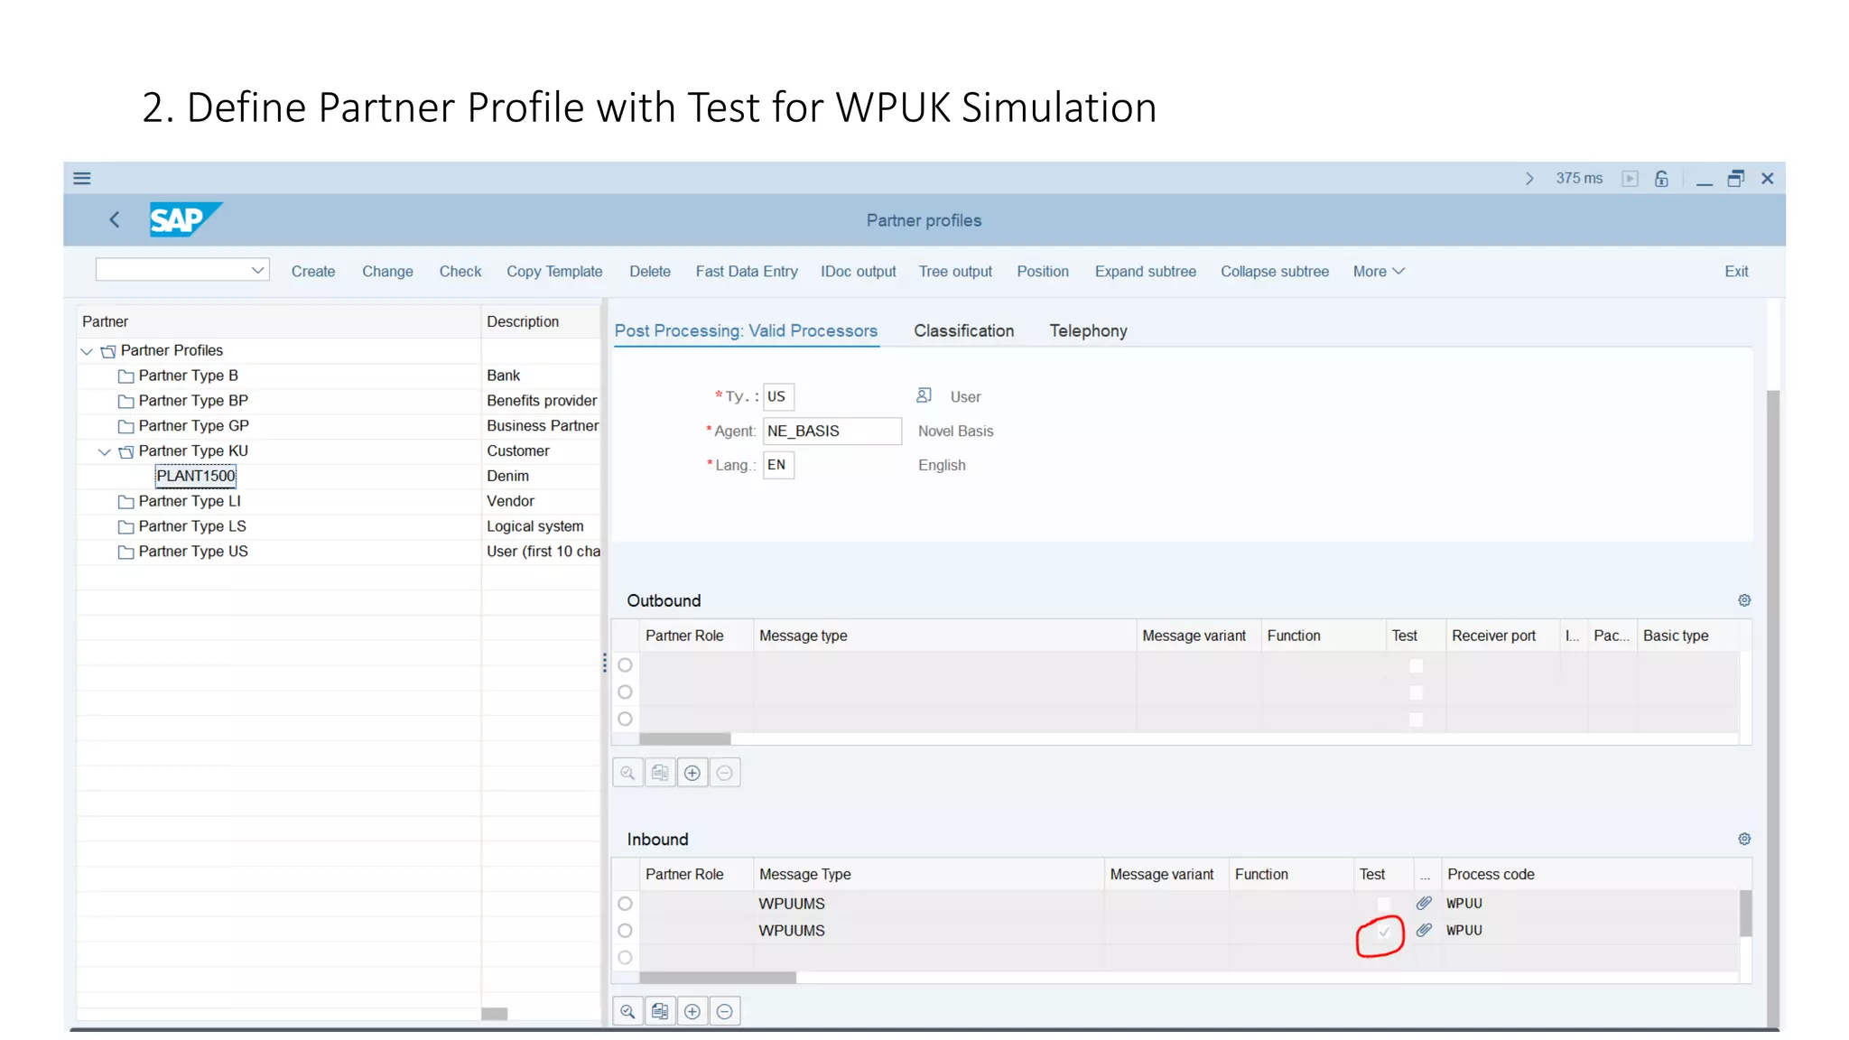This screenshot has height=1040, width=1849.
Task: Open the command field dropdown
Action: [257, 270]
